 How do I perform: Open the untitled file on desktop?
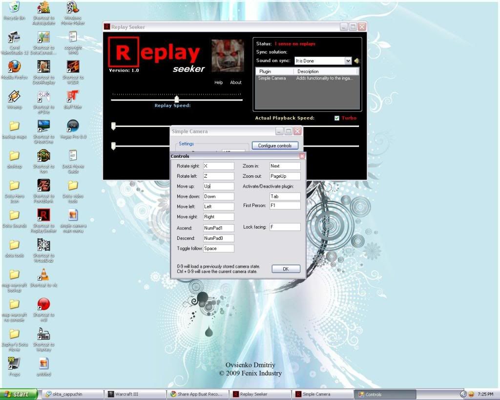tap(43, 367)
